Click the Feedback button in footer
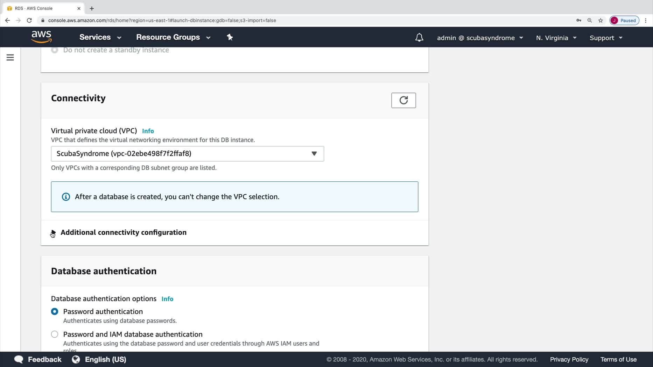Image resolution: width=653 pixels, height=367 pixels. (38, 359)
